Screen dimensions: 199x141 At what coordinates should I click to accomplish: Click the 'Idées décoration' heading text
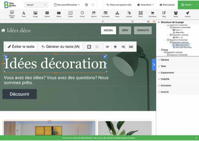click(55, 63)
